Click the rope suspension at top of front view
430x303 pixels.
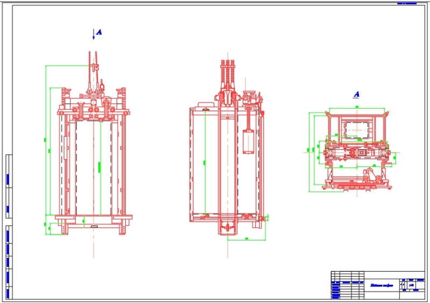pos(94,73)
